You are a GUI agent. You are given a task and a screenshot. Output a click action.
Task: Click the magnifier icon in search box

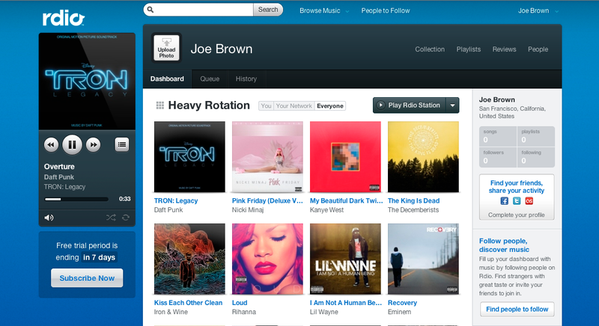[x=150, y=10]
